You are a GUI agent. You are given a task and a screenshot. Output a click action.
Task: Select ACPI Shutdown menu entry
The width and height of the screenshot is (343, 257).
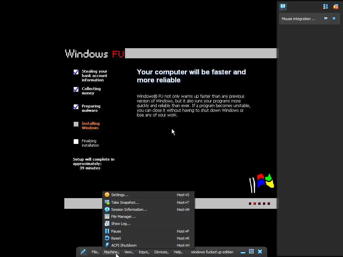pyautogui.click(x=148, y=245)
